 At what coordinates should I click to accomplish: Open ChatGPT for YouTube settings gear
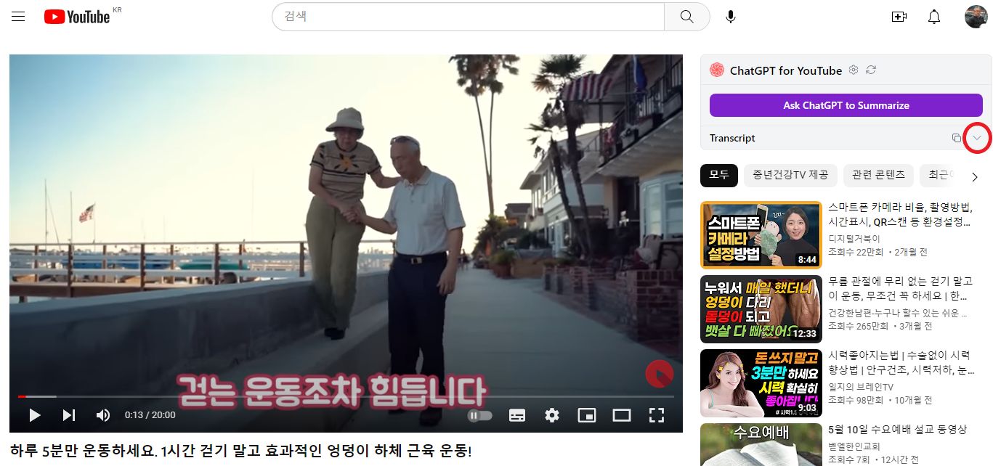pos(853,70)
